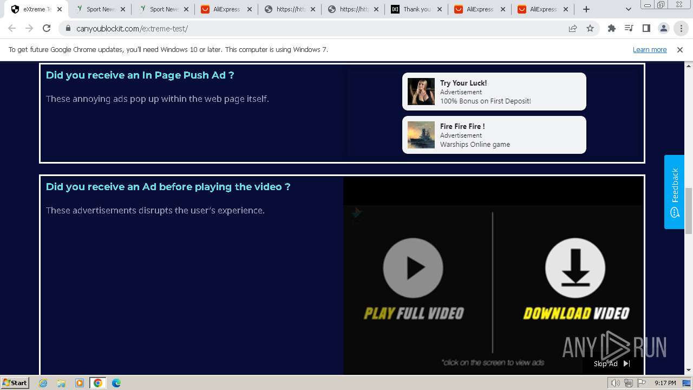The image size is (693, 390).
Task: Open the Chrome profile avatar
Action: tap(663, 28)
